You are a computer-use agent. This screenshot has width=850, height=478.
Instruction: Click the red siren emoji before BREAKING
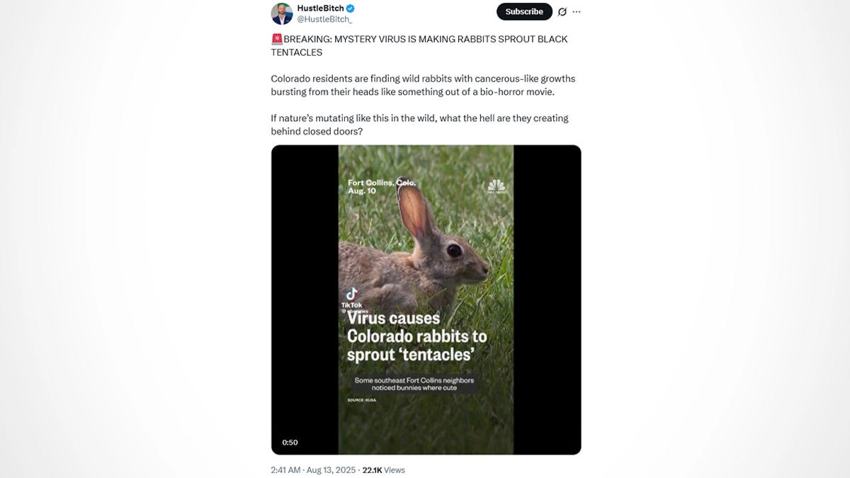coord(277,40)
